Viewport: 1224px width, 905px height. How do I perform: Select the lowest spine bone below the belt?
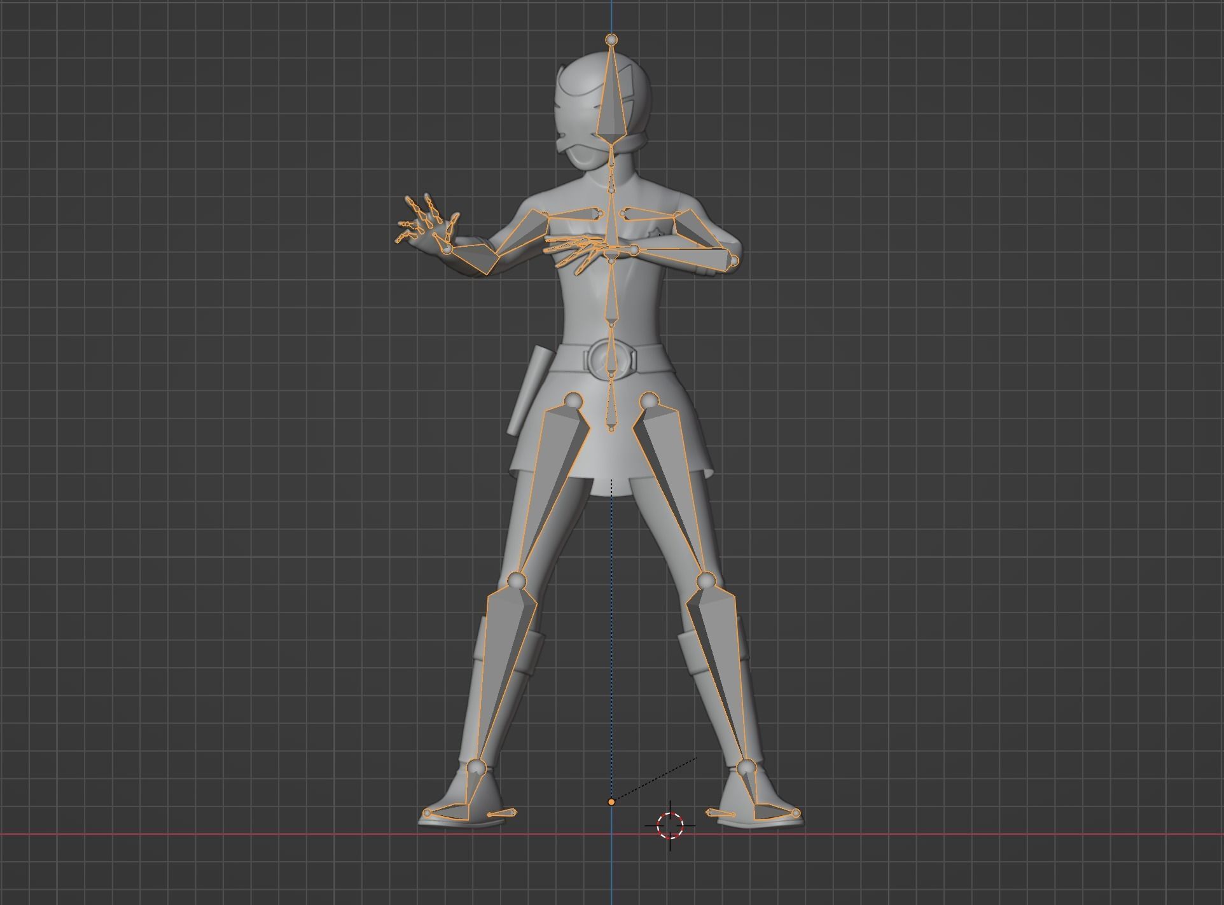(611, 406)
